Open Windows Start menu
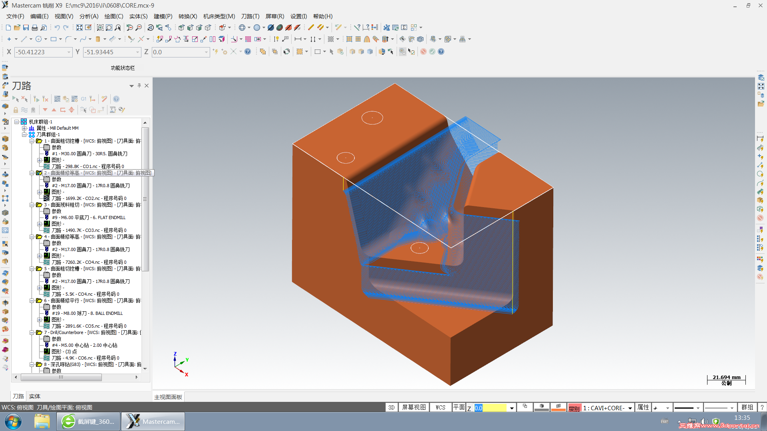The width and height of the screenshot is (767, 431). [13, 421]
